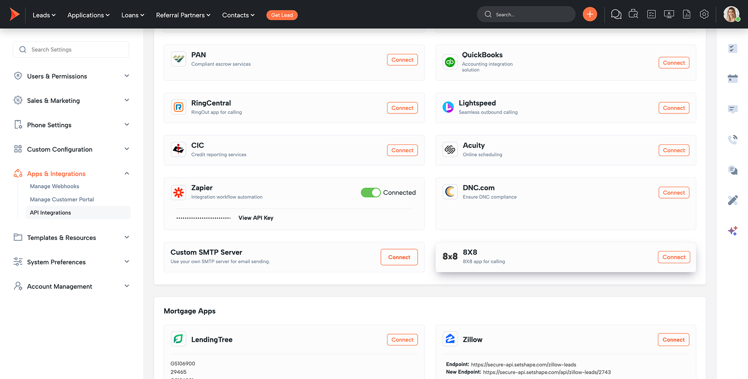Connect the 8X8 calling app
This screenshot has height=379, width=748.
click(674, 257)
